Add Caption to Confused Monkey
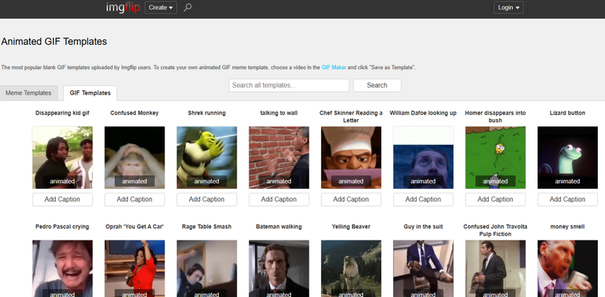This screenshot has height=297, width=605. point(135,199)
